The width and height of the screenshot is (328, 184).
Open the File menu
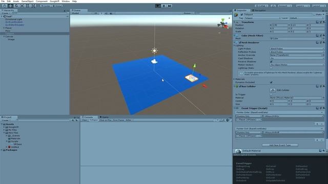tap(3, 1)
